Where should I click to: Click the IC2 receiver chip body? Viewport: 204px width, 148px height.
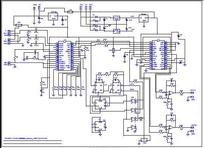(x=65, y=56)
